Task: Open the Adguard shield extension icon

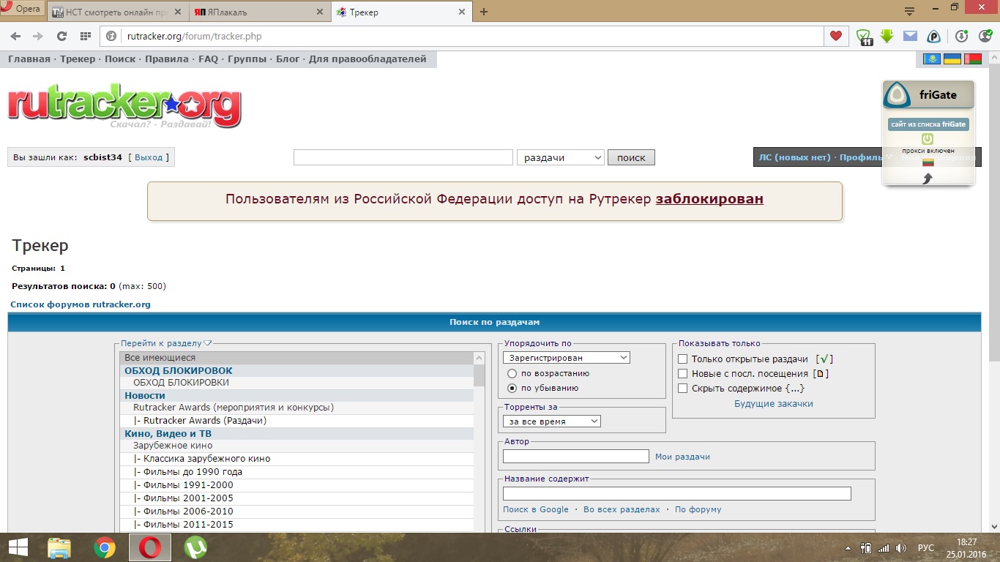Action: pyautogui.click(x=865, y=37)
